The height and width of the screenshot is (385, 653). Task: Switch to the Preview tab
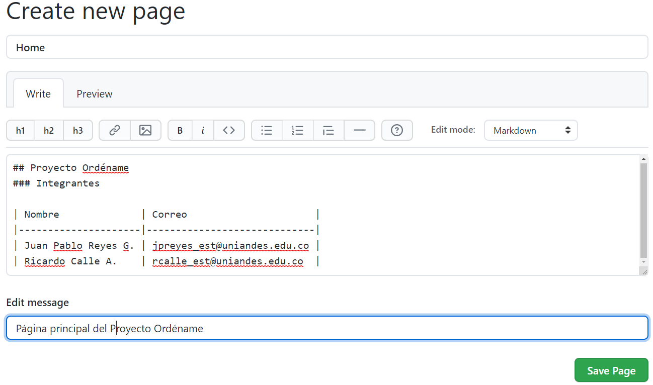[94, 93]
